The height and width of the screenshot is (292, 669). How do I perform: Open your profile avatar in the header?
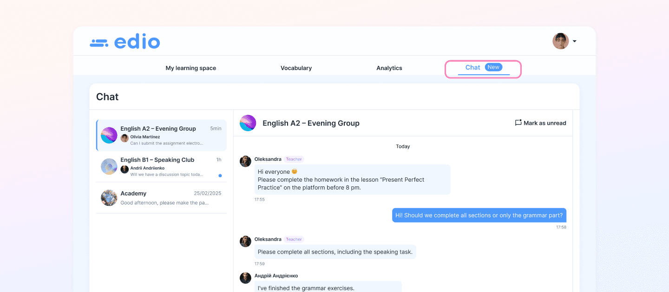(560, 41)
